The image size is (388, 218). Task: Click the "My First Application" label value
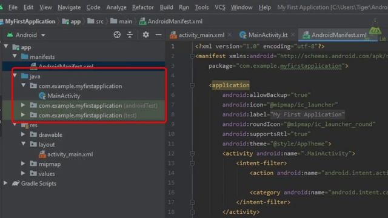[307, 114]
